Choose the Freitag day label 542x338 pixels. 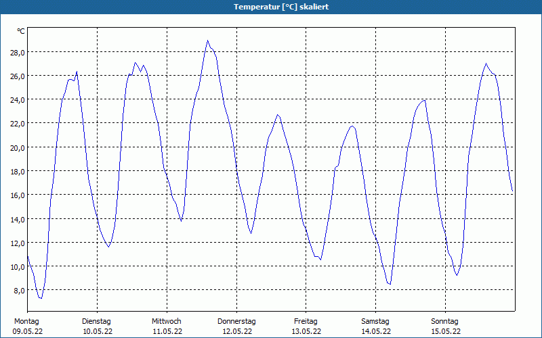[x=306, y=321]
